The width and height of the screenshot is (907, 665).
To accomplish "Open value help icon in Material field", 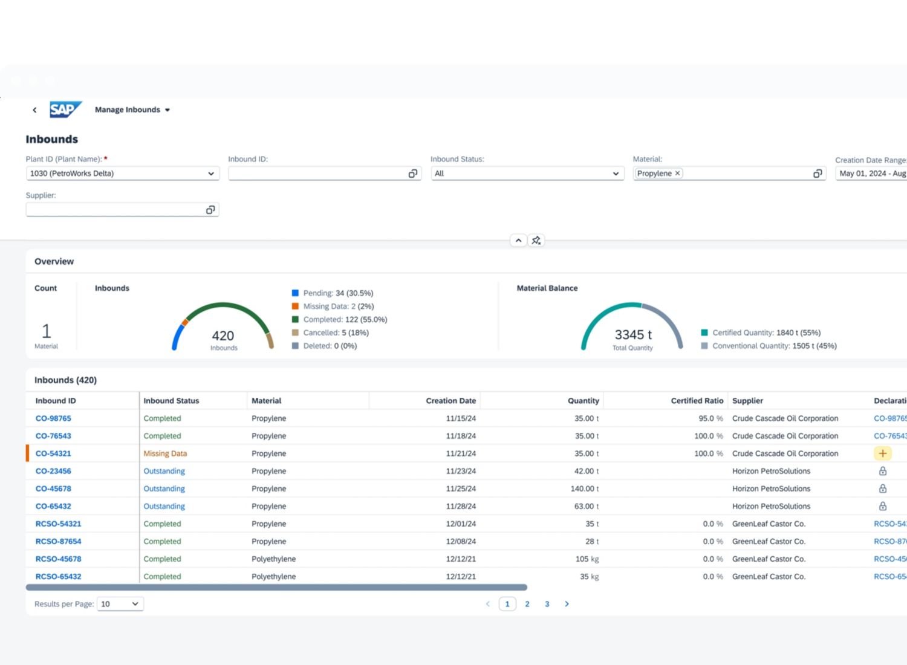I will pyautogui.click(x=817, y=174).
